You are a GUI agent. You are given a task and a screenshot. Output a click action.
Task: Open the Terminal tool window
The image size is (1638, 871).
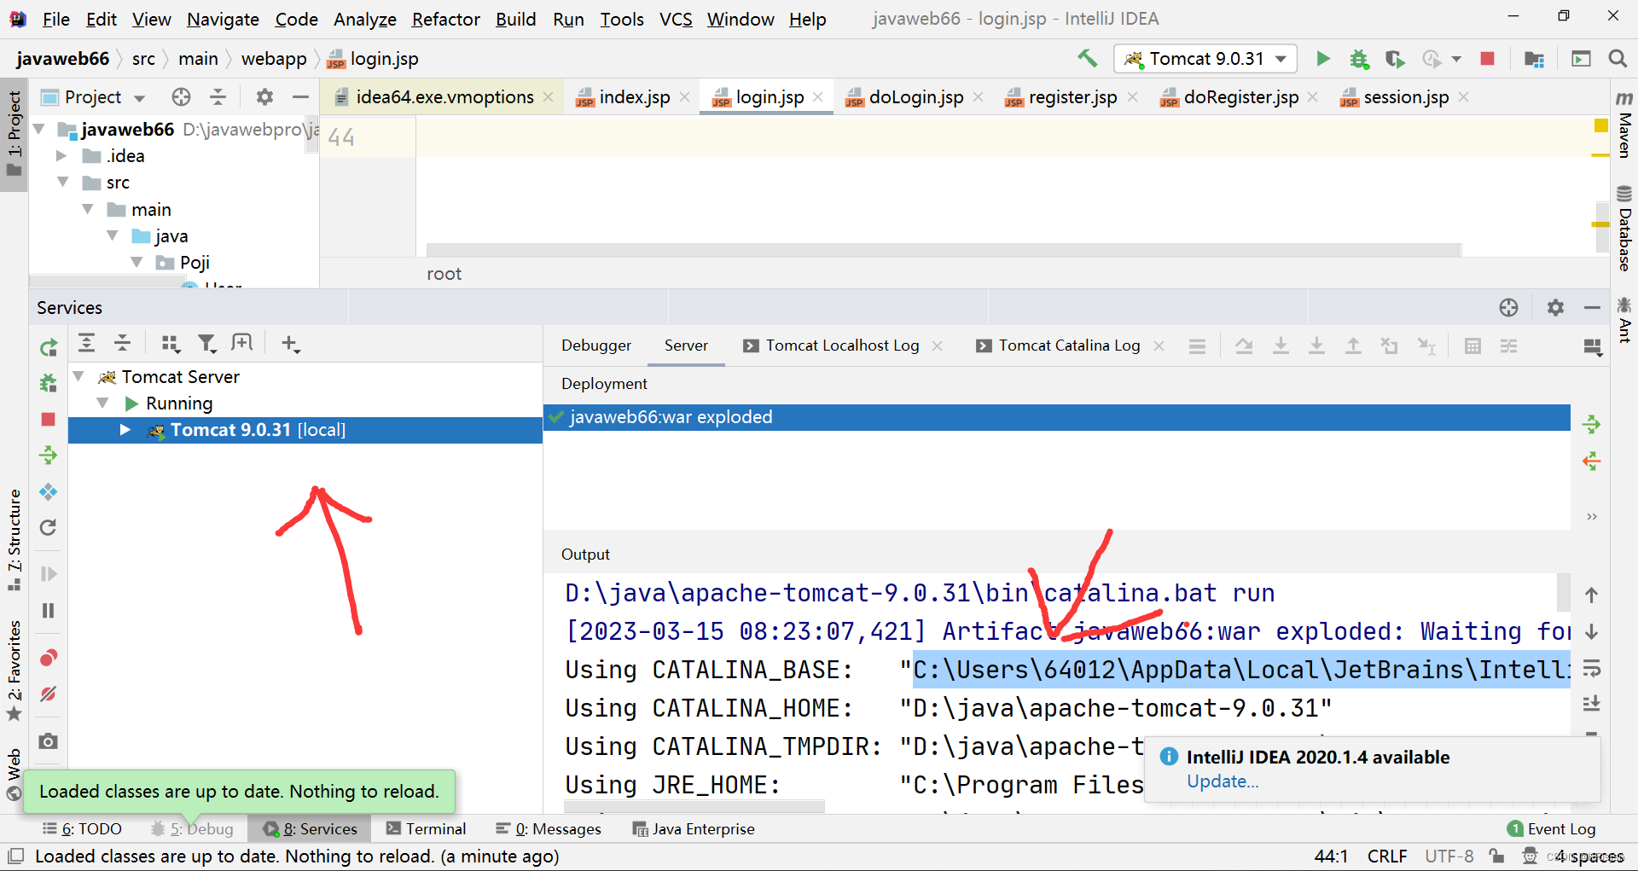click(x=426, y=828)
